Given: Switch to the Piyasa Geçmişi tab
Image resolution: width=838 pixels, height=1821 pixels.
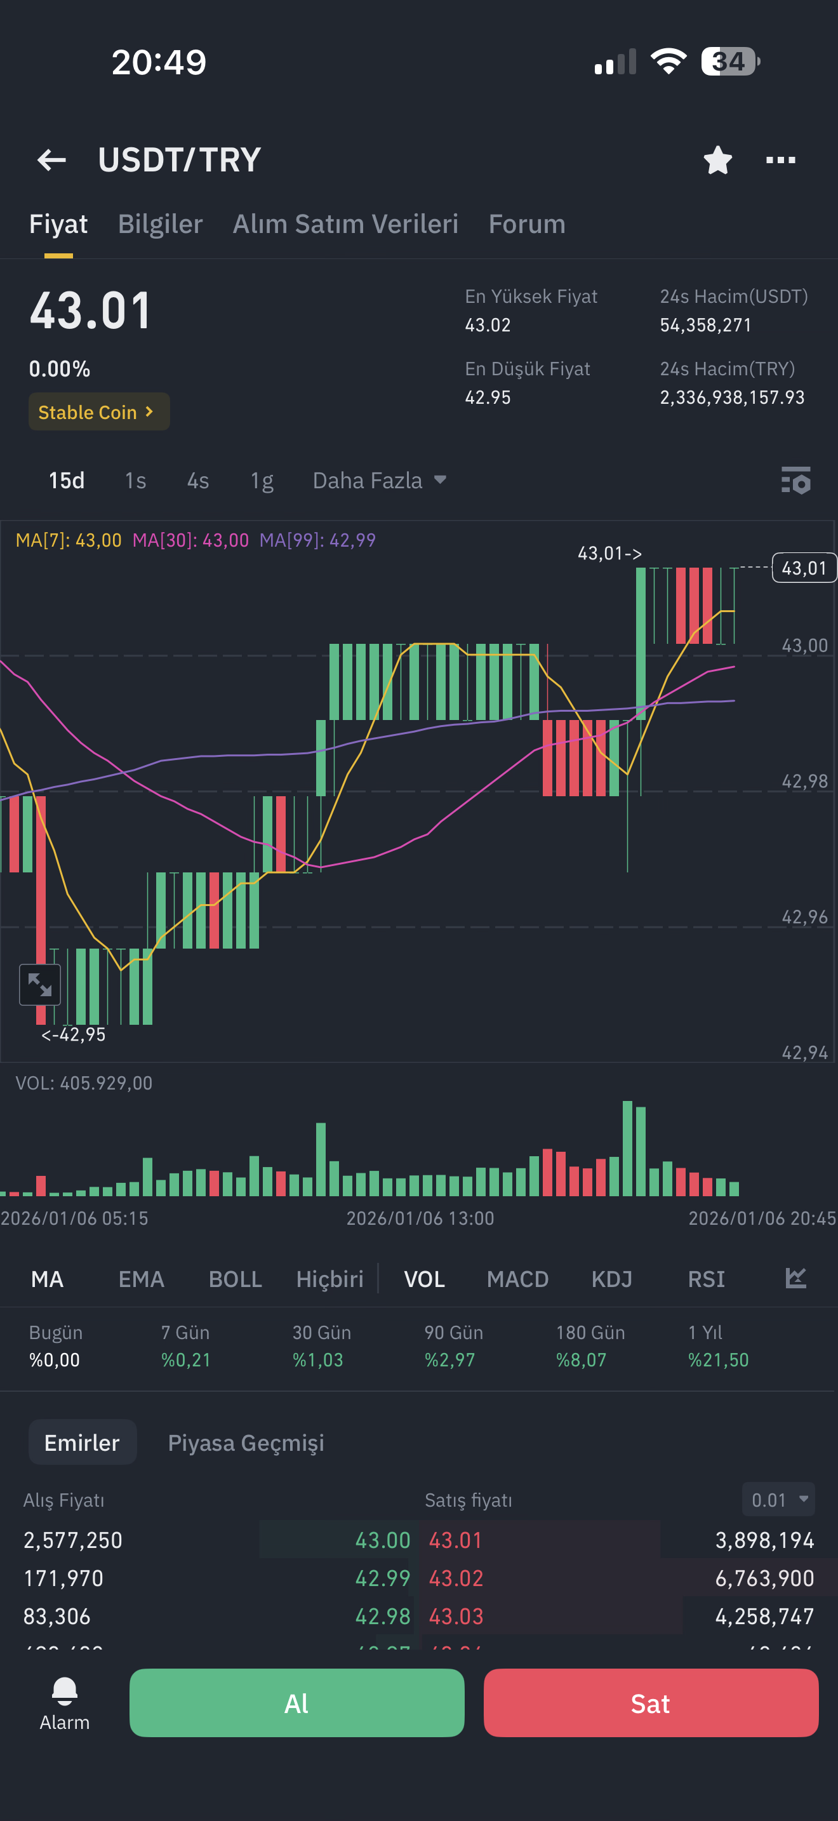Looking at the screenshot, I should (246, 1443).
